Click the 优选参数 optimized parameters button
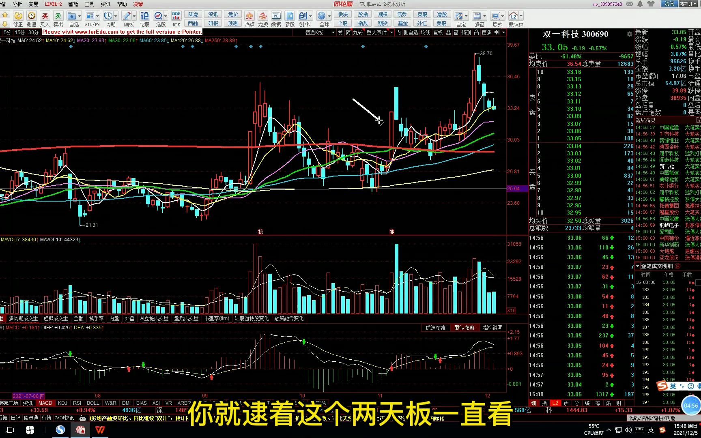 435,328
